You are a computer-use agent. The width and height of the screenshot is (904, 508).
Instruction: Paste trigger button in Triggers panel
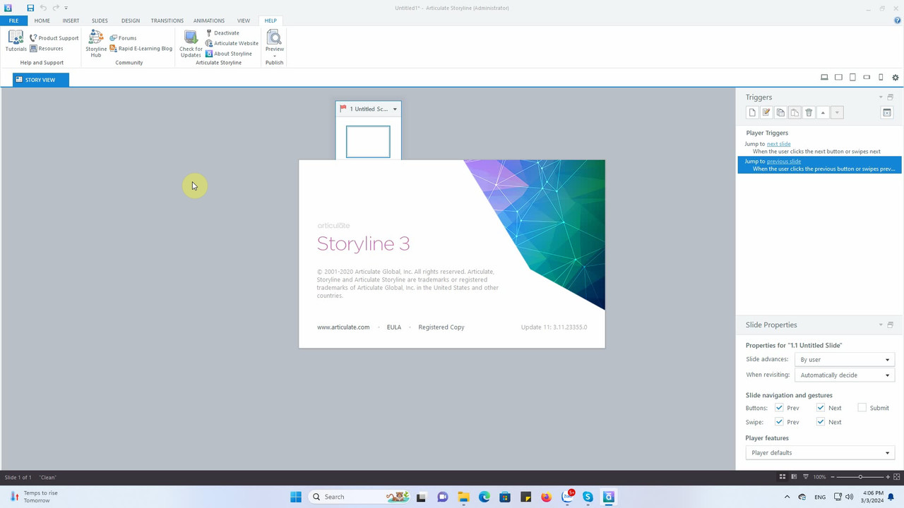point(795,113)
